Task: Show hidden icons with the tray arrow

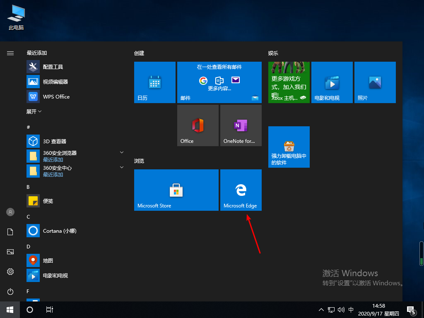Action: click(321, 309)
